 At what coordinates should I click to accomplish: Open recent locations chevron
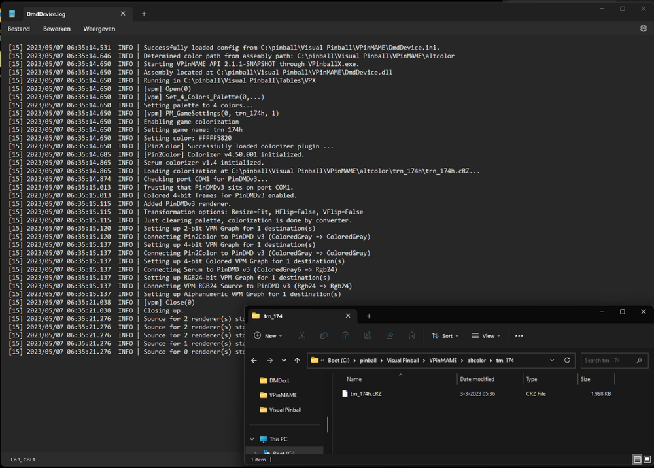[284, 361]
